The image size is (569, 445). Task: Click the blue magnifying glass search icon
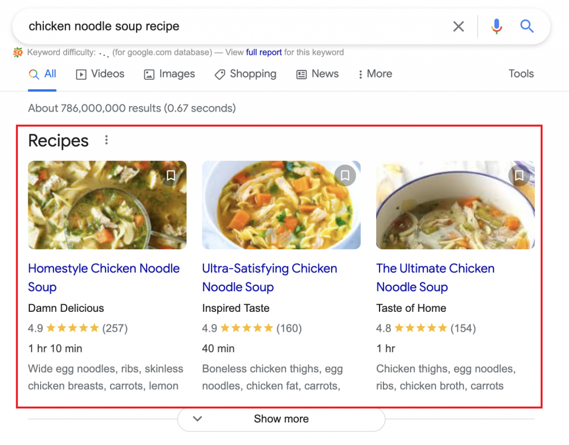[527, 26]
